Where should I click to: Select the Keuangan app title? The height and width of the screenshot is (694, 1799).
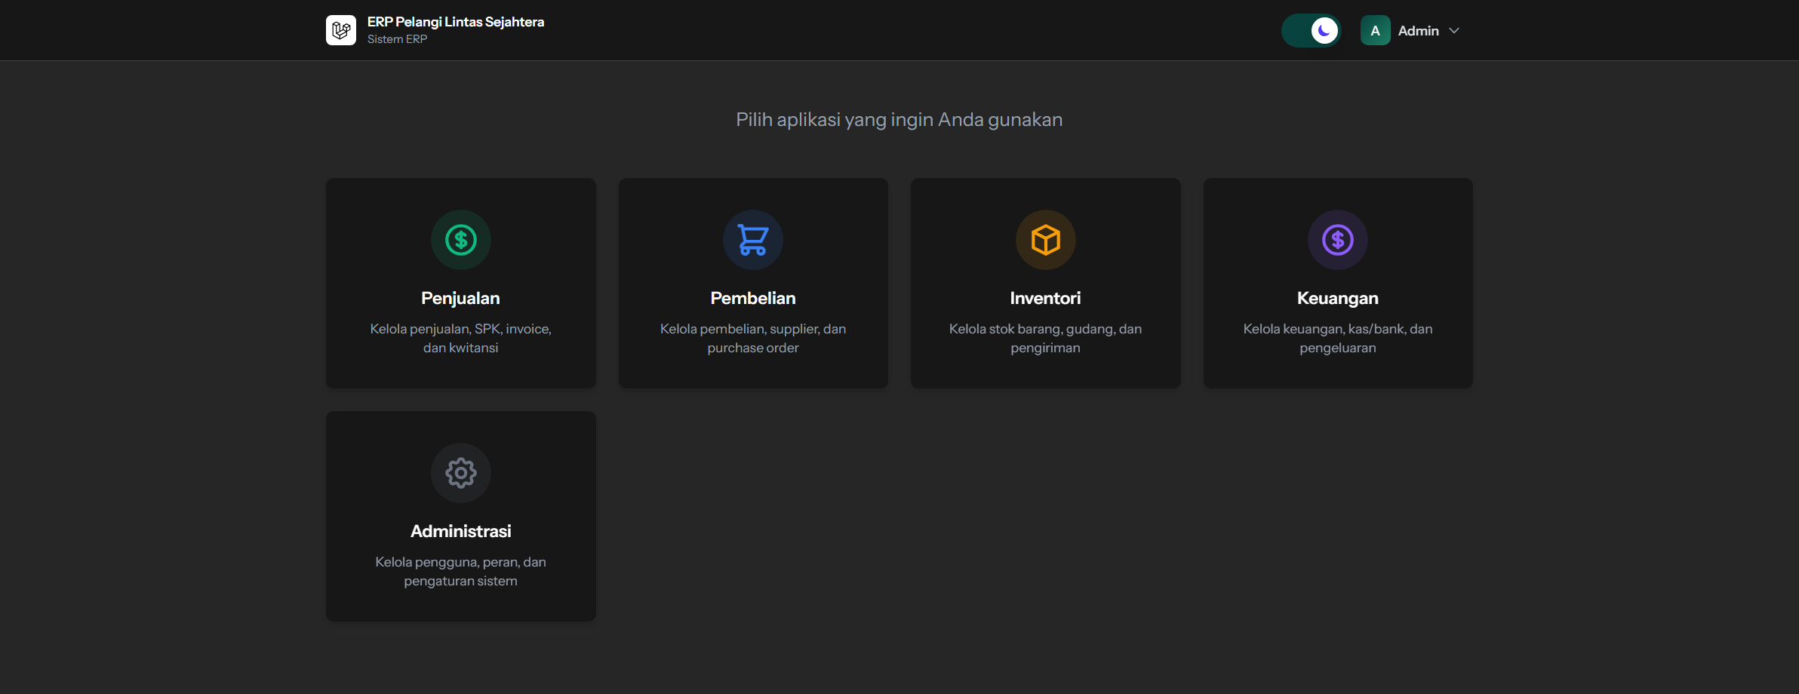coord(1337,298)
